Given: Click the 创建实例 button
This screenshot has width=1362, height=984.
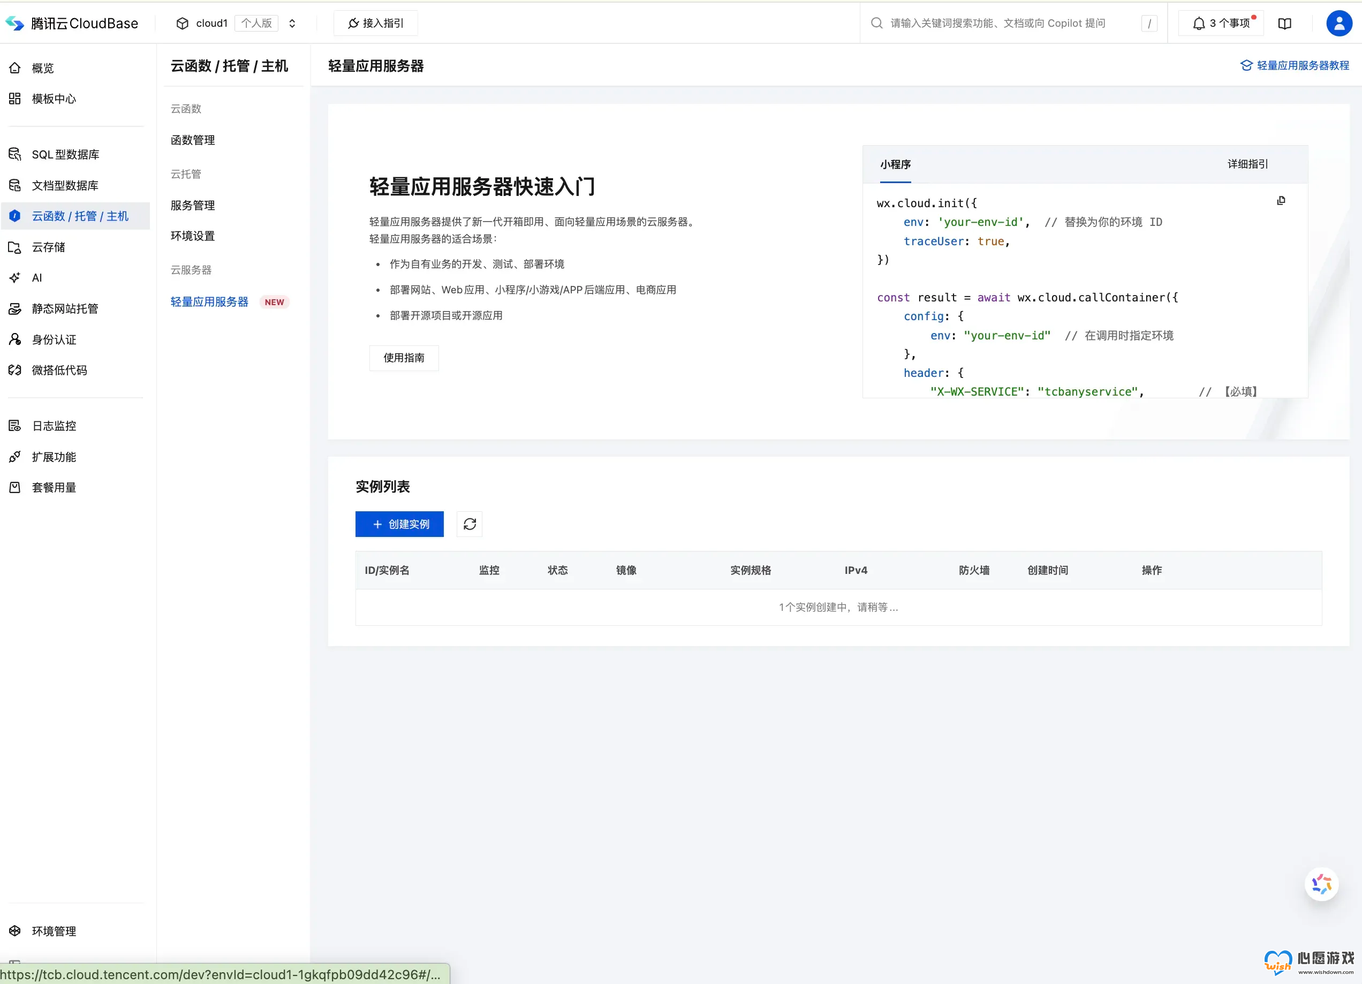Looking at the screenshot, I should [399, 524].
